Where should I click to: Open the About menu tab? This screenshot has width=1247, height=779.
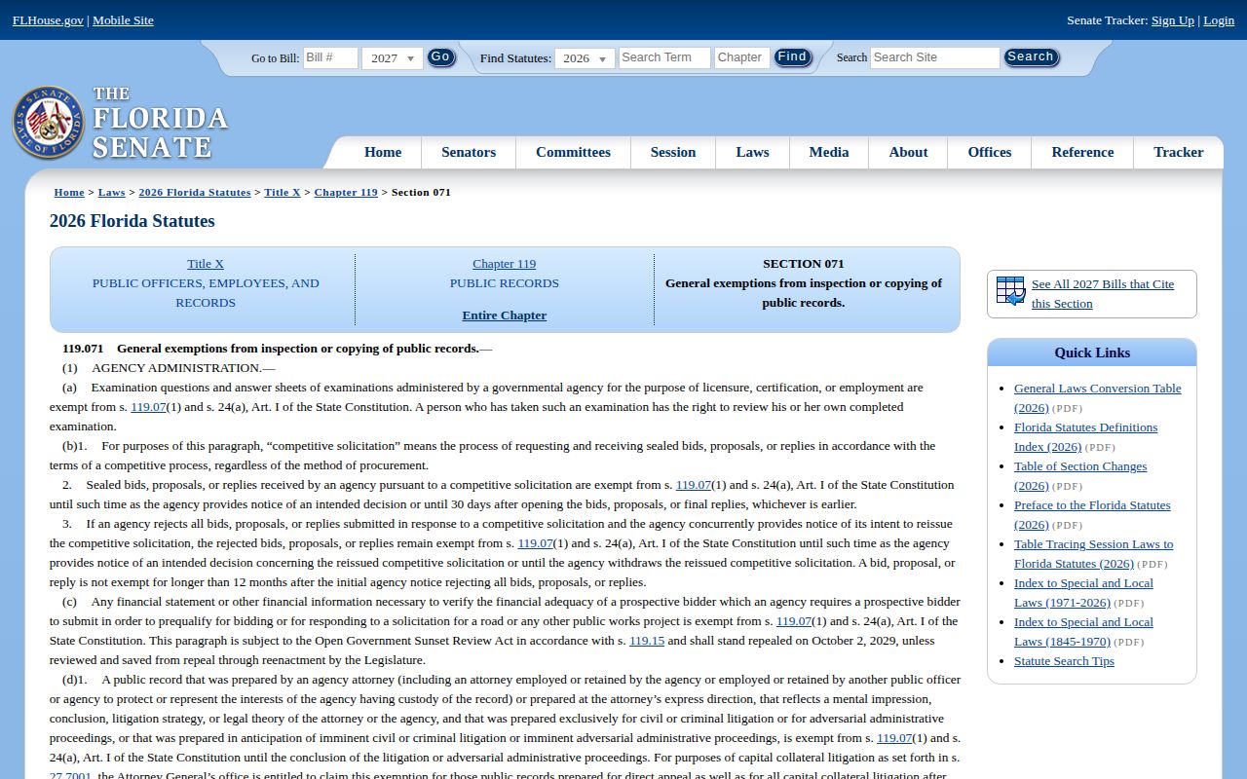(x=908, y=152)
